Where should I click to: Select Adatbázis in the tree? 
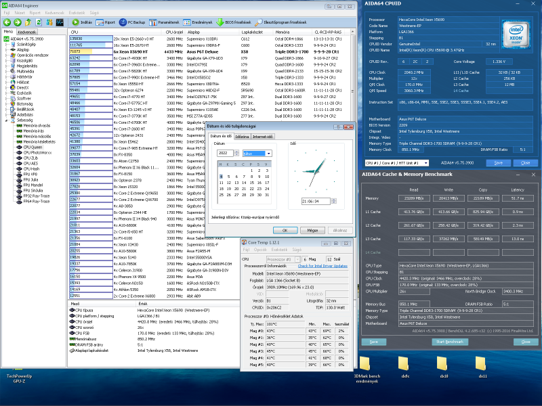click(x=25, y=114)
